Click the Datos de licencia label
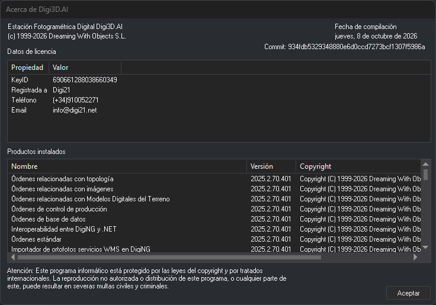 click(x=31, y=52)
